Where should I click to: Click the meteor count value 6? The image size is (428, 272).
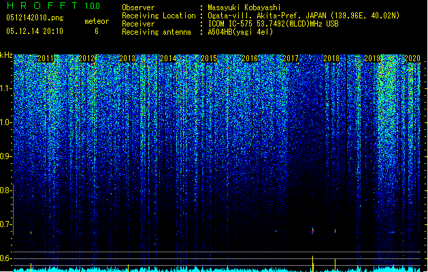pos(97,31)
